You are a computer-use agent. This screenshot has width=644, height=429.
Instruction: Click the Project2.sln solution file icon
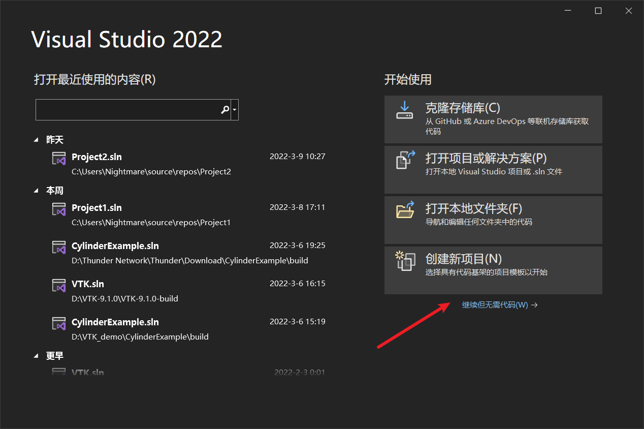click(x=58, y=158)
